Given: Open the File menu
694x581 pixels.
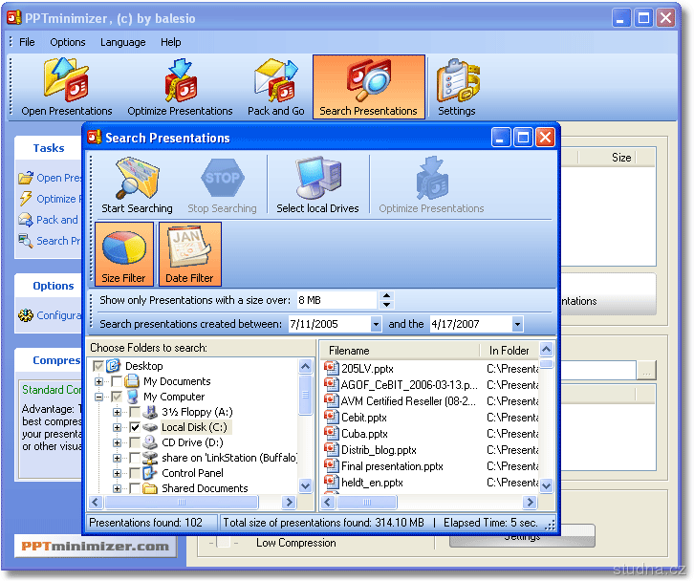Looking at the screenshot, I should click(x=27, y=42).
